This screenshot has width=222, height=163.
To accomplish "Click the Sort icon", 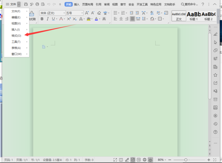I will pos(152,13).
